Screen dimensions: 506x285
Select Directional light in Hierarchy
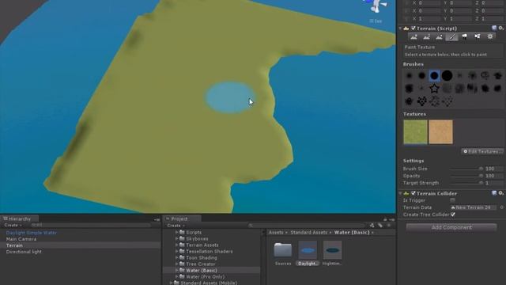tap(24, 252)
